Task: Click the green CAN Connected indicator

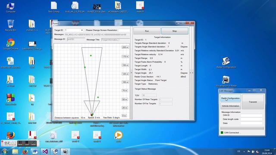Action: (222, 133)
